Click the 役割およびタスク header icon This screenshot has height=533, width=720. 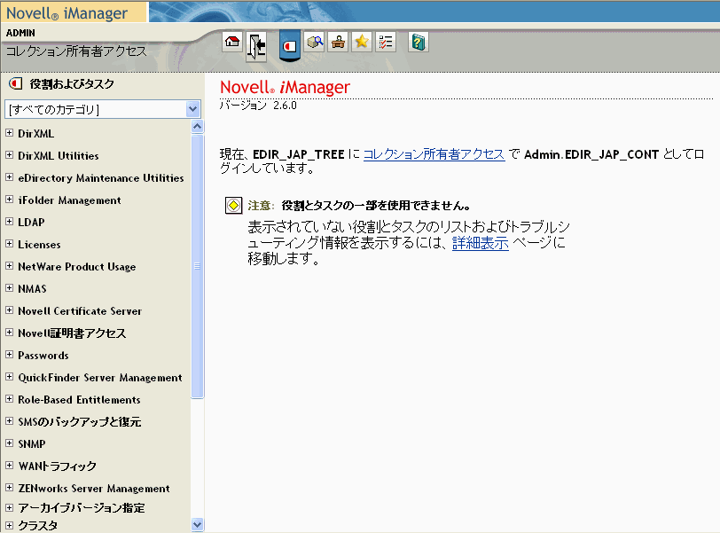click(16, 83)
